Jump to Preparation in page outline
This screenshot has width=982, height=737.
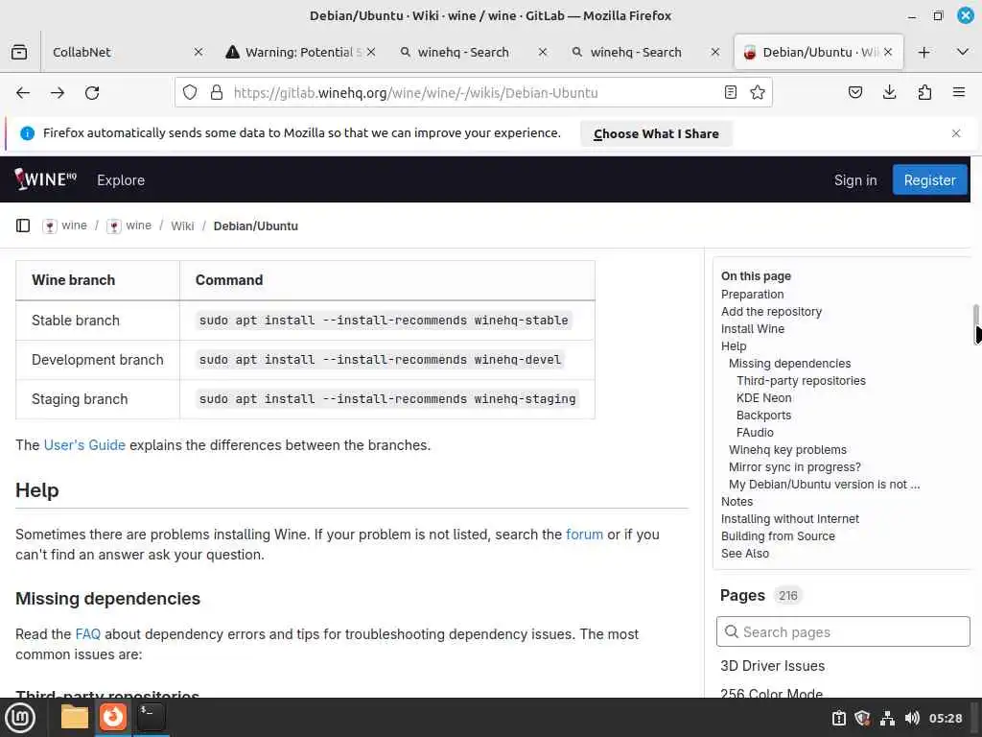752,295
